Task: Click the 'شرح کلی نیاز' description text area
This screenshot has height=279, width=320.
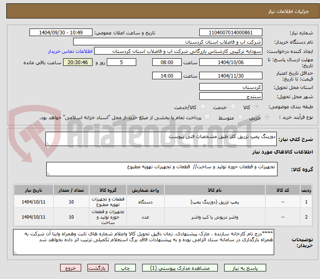Action: [161, 139]
